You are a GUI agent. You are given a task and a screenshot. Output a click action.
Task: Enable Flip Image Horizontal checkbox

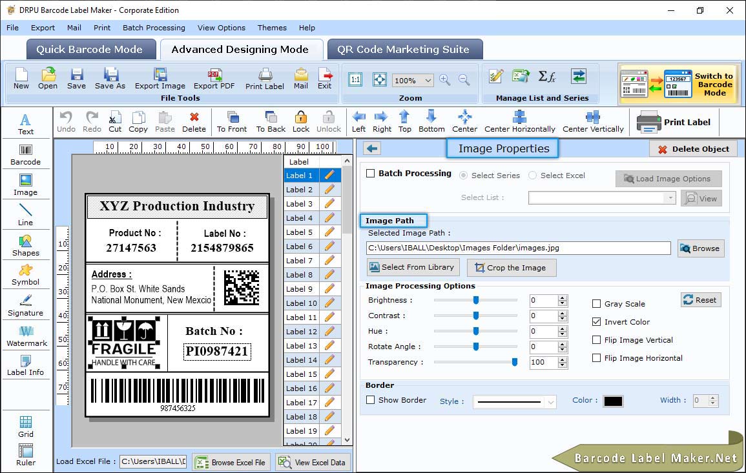596,358
